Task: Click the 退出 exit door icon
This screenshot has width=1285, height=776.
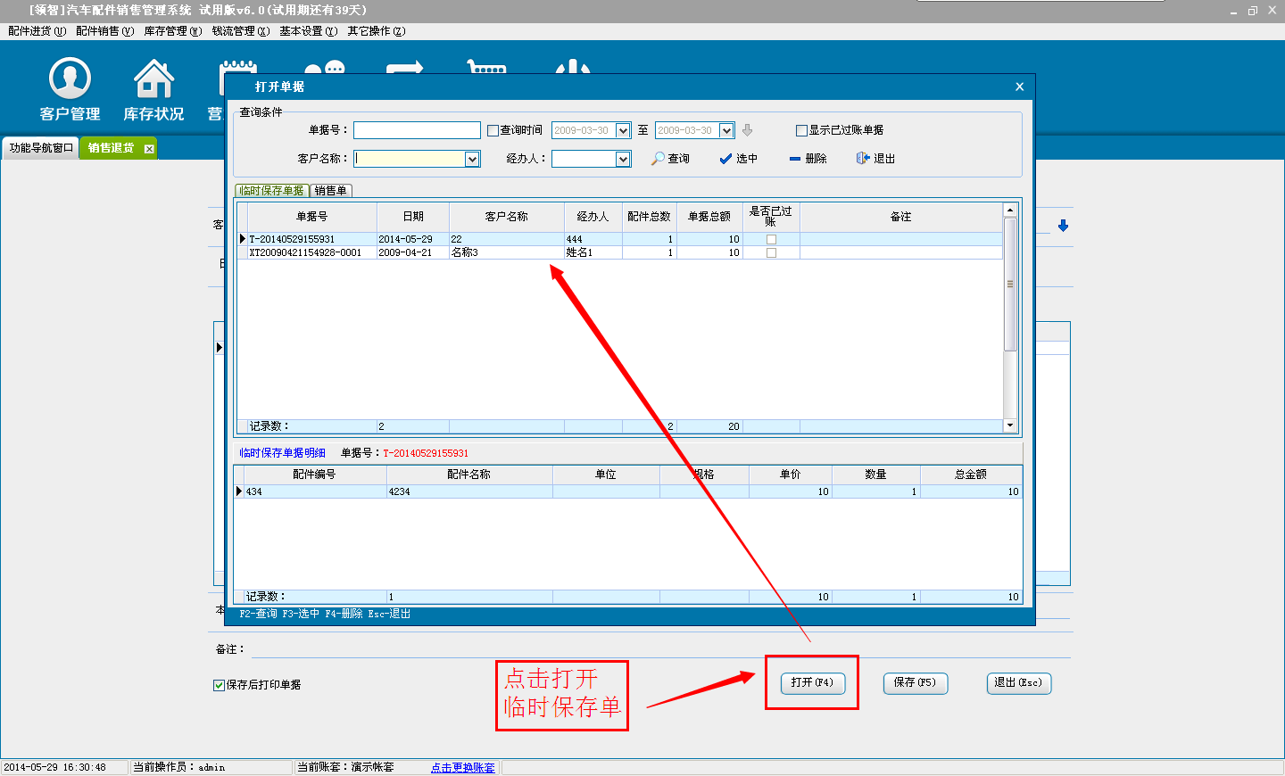Action: [x=862, y=158]
